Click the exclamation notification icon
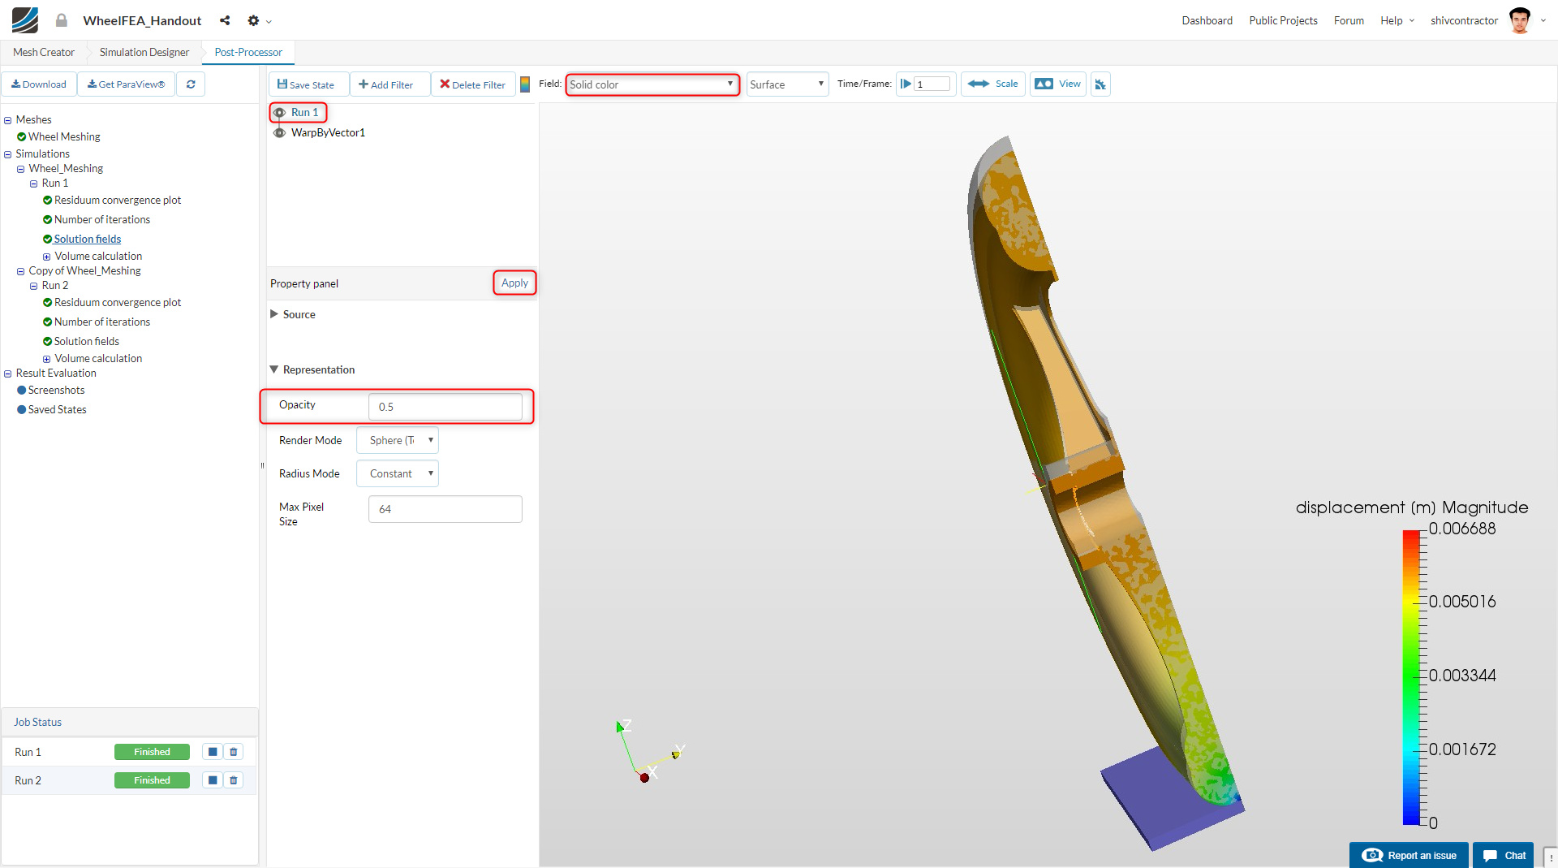 [1551, 857]
